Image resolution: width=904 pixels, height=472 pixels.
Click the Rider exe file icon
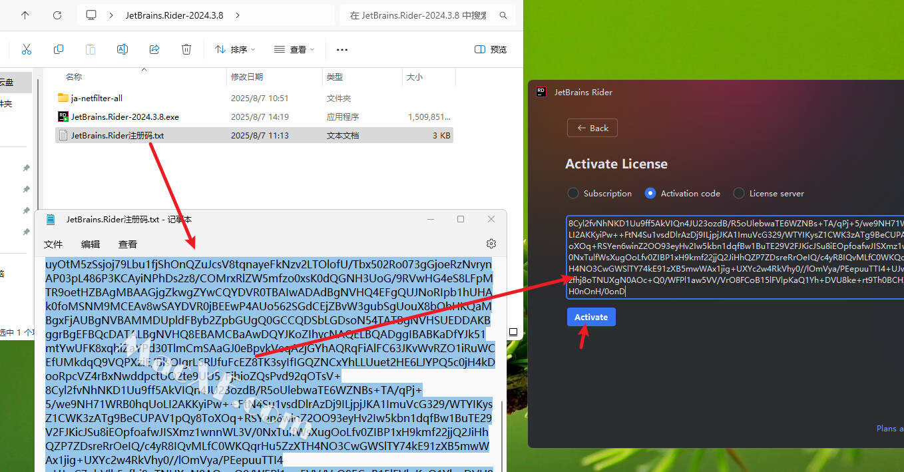click(63, 117)
